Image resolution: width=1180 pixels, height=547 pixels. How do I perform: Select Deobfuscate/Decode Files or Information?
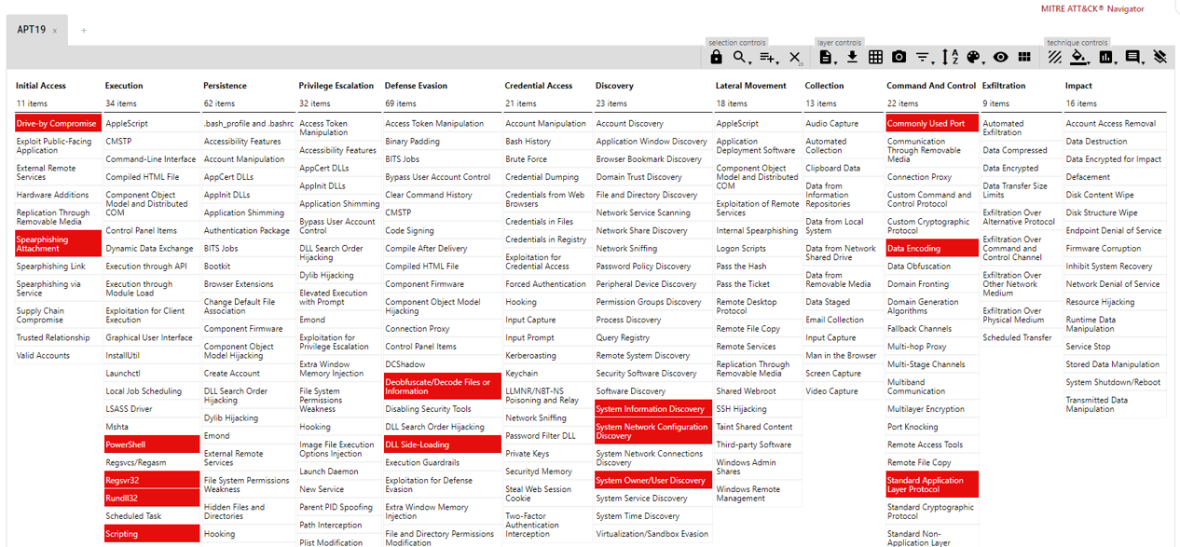(x=441, y=387)
